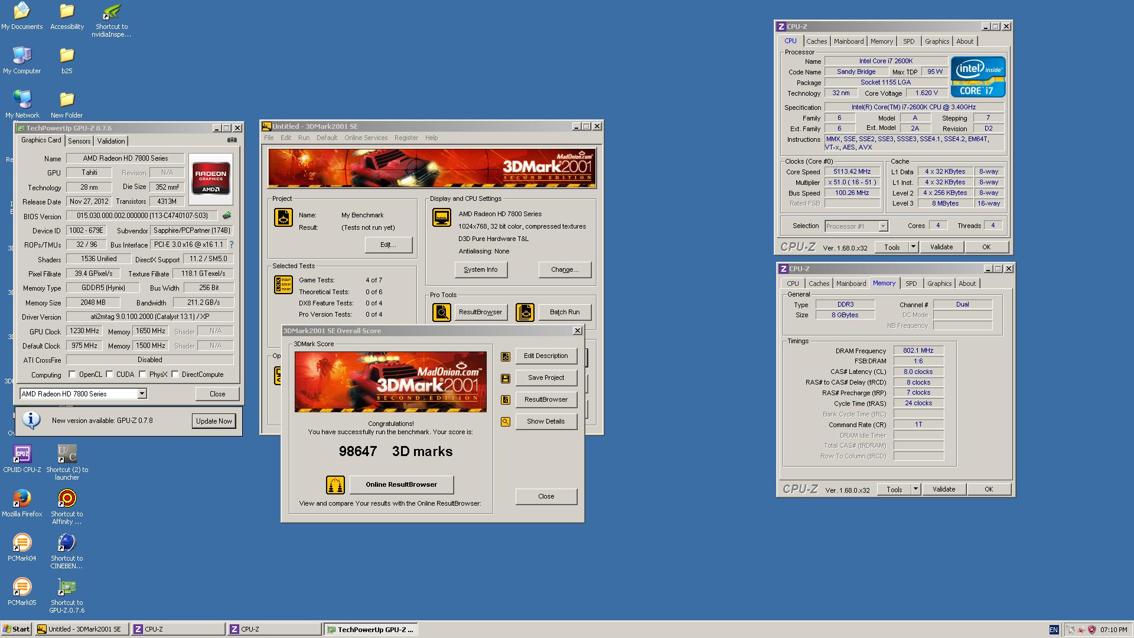
Task: Click the Save Project button
Action: 546,378
